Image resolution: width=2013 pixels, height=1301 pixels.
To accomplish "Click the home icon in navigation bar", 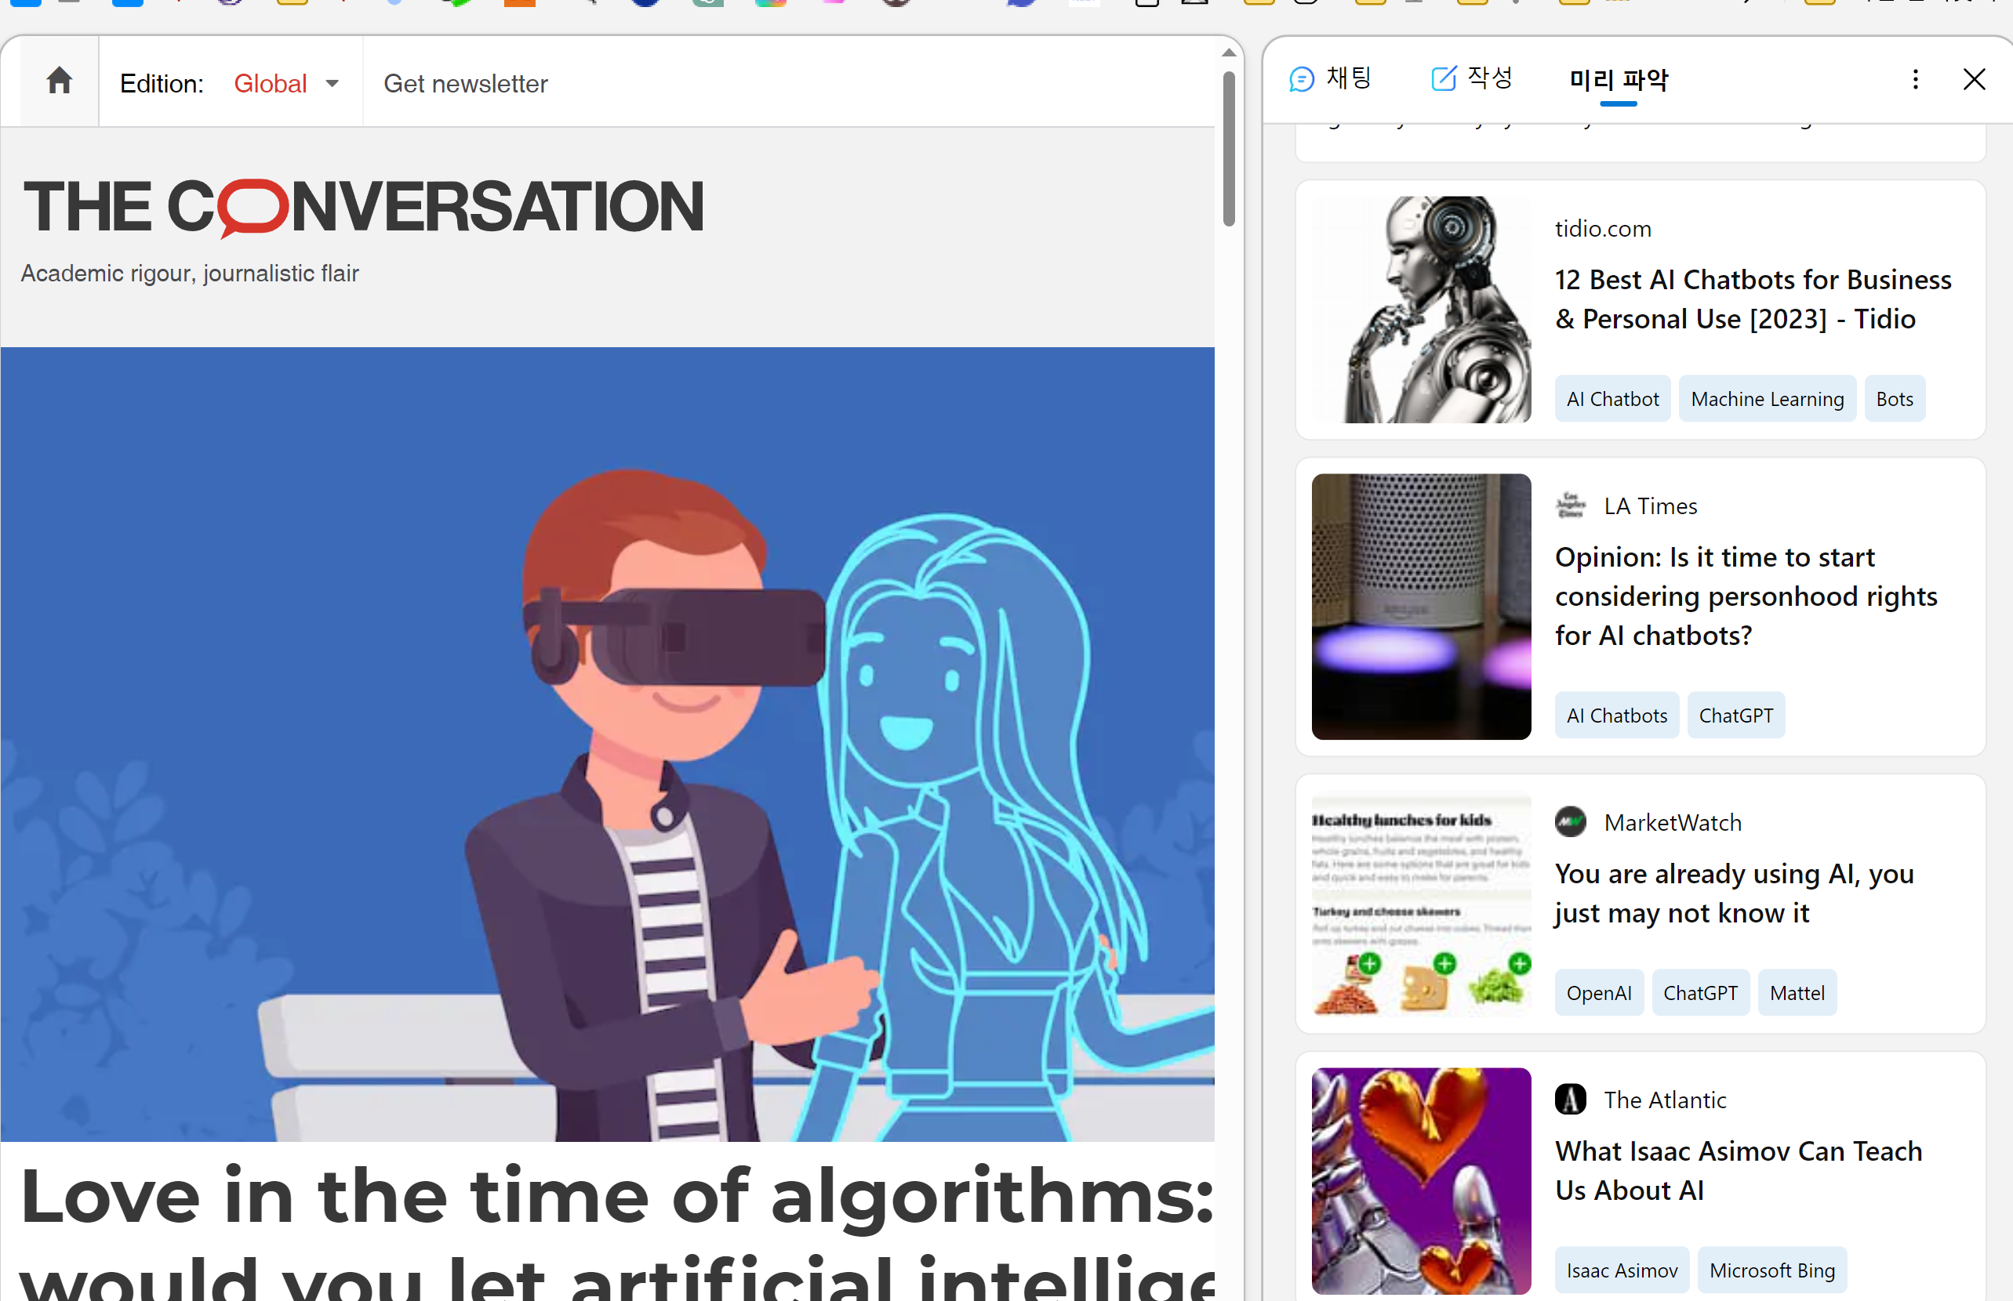I will click(58, 82).
